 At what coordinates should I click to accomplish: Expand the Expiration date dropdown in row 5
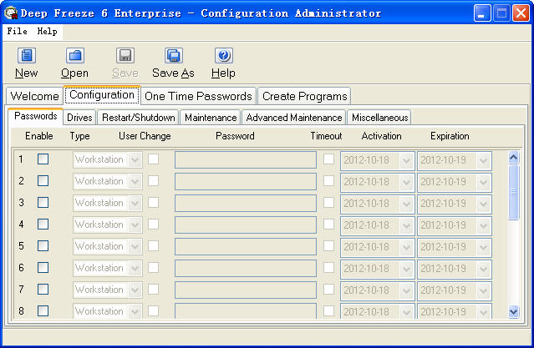pyautogui.click(x=483, y=246)
